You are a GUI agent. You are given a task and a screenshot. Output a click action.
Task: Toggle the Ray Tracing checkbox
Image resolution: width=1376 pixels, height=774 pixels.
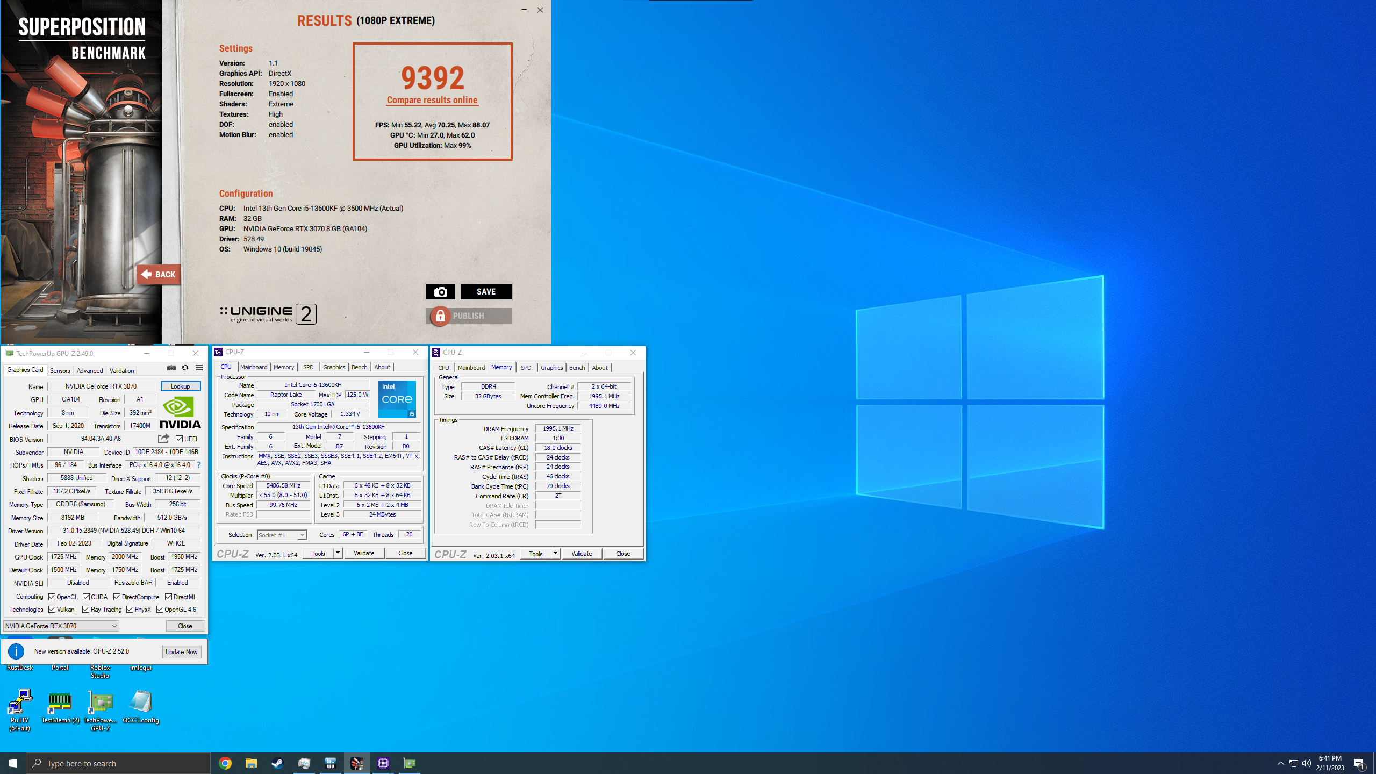[85, 609]
